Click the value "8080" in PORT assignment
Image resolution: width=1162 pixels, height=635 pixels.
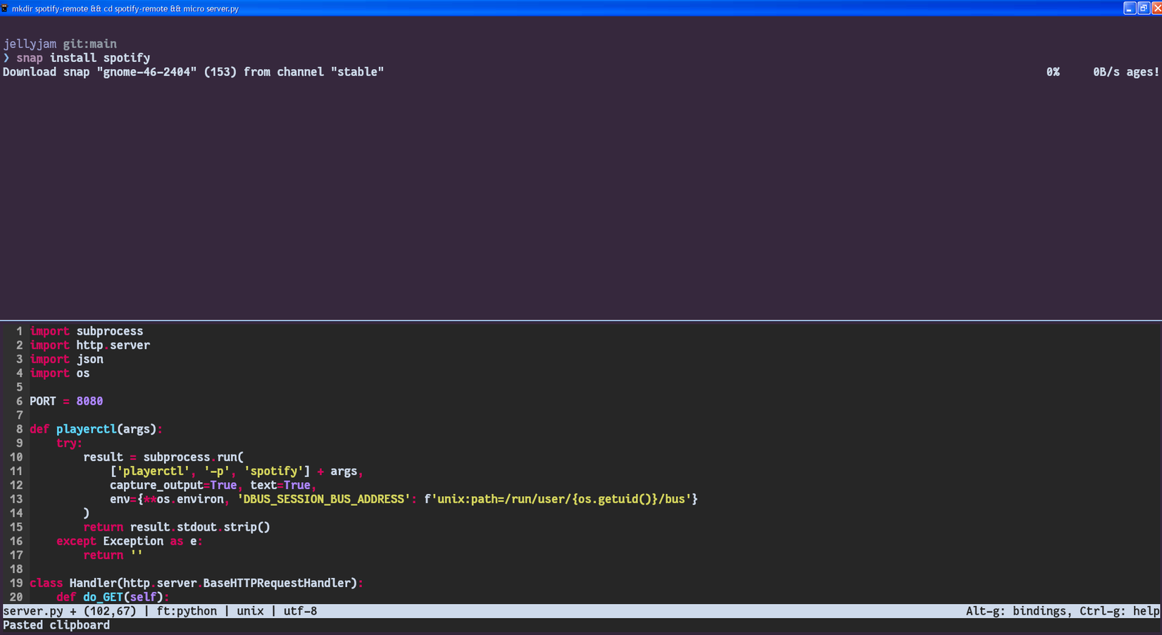[x=89, y=401]
